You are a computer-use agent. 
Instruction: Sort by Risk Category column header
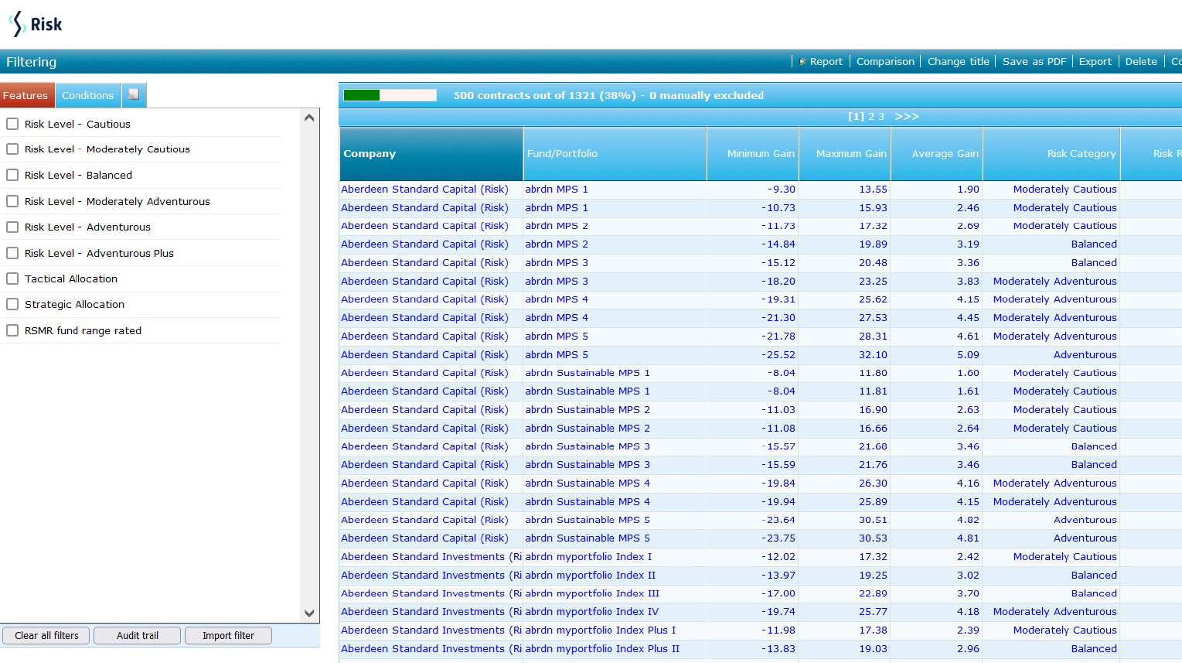(1051, 153)
